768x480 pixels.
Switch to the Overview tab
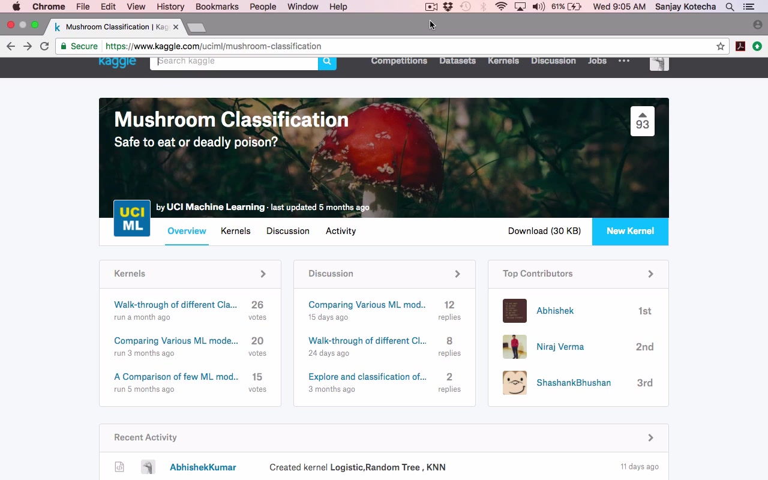tap(187, 231)
